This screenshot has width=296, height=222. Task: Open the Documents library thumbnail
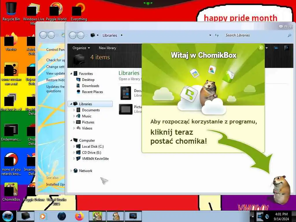coord(126,93)
